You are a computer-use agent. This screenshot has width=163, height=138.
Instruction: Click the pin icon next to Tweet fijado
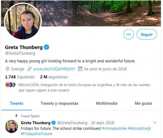click(16, 116)
